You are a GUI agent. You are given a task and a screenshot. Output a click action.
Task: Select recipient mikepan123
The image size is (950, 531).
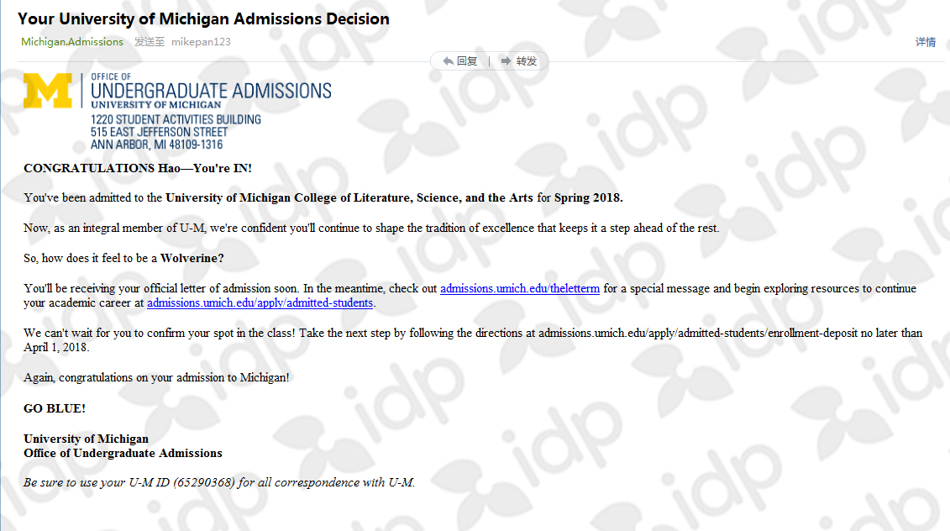[x=201, y=42]
